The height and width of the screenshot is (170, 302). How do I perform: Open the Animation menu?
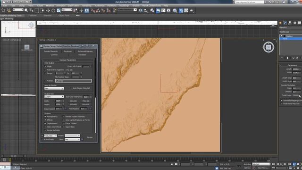click(x=61, y=6)
